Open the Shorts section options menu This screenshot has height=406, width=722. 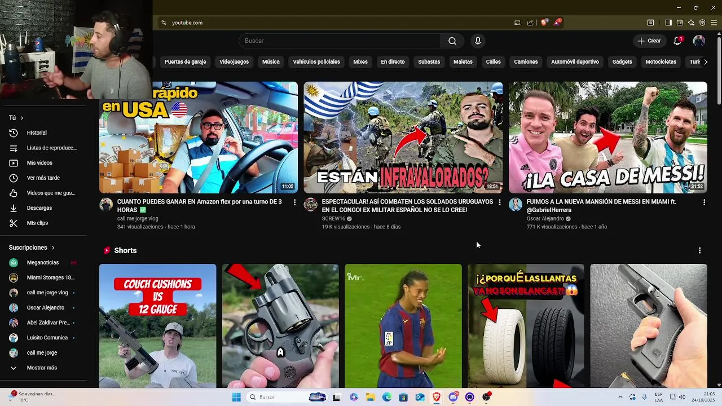tap(699, 250)
